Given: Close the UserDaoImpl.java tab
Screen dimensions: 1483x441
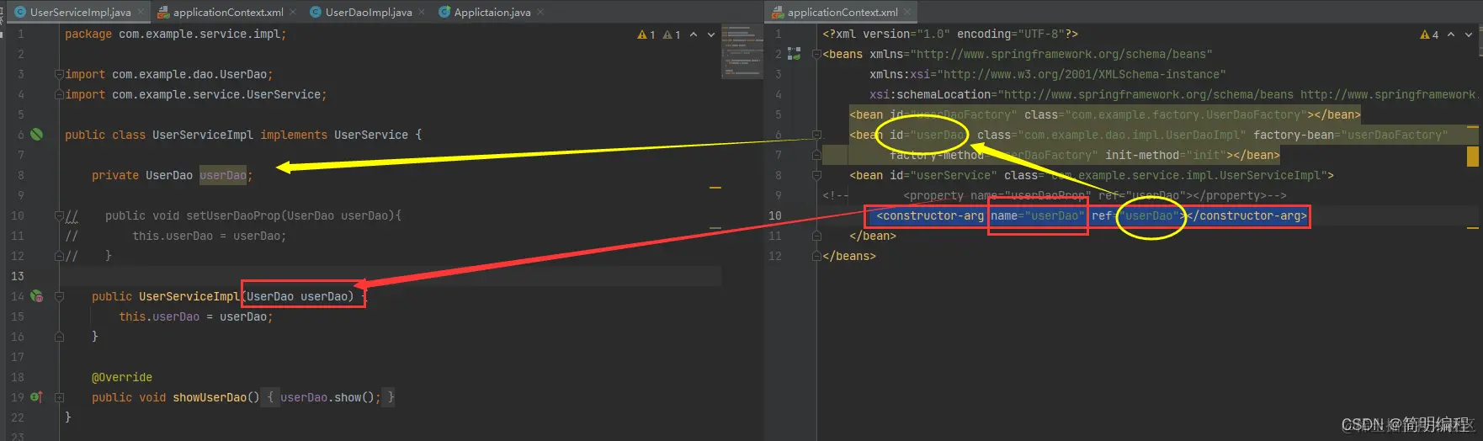Looking at the screenshot, I should click(421, 12).
